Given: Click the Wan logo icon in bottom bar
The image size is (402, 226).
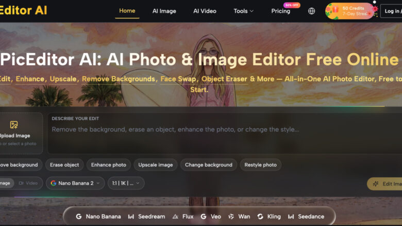Looking at the screenshot, I should point(231,217).
